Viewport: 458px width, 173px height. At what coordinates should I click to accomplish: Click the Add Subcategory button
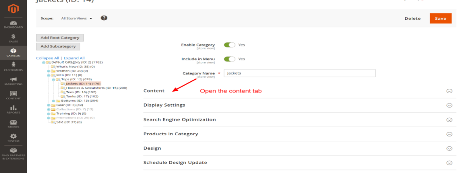click(x=58, y=46)
